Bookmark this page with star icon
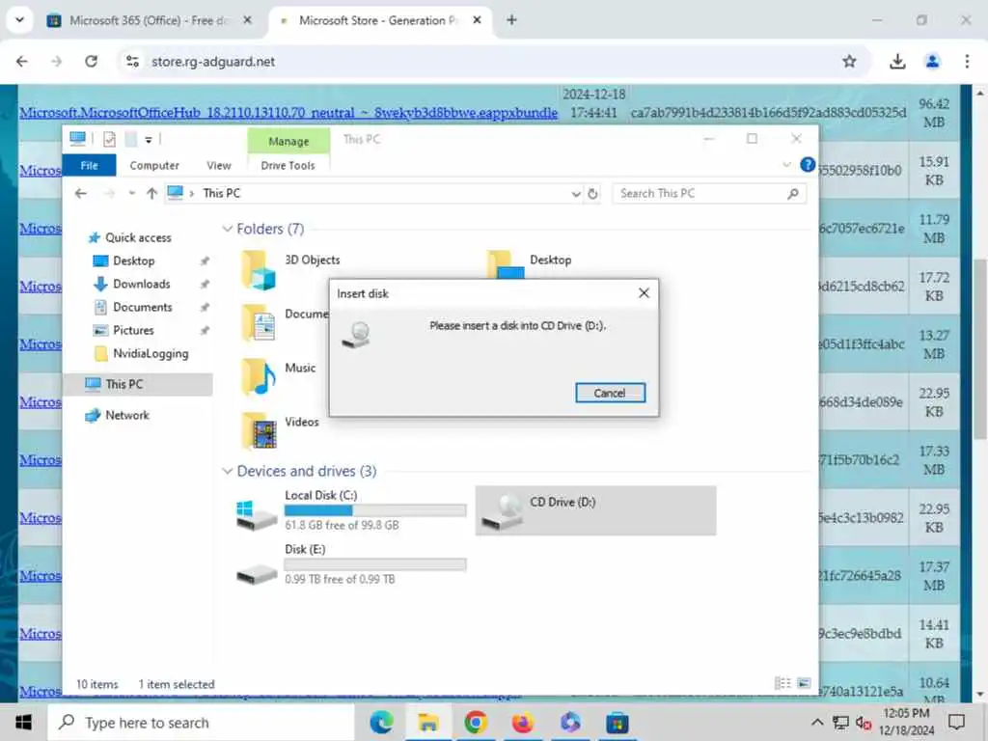 click(849, 61)
